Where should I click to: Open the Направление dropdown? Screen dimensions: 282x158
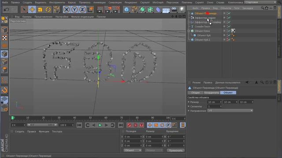click(x=230, y=111)
